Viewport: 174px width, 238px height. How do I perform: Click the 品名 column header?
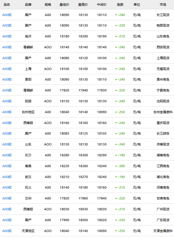[x=7, y=5]
